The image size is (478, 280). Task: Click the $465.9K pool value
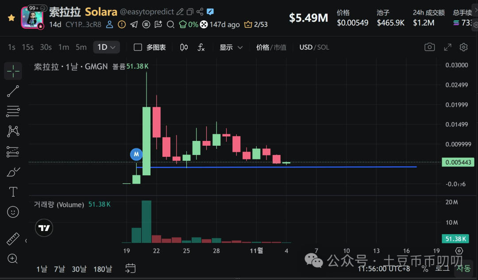click(x=390, y=23)
